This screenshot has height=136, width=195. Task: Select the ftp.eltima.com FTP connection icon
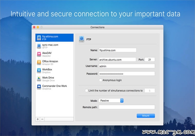(39, 38)
